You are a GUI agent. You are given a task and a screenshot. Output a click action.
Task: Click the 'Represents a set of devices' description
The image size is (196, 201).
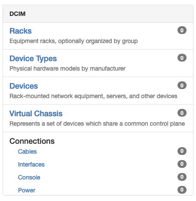pos(97,124)
